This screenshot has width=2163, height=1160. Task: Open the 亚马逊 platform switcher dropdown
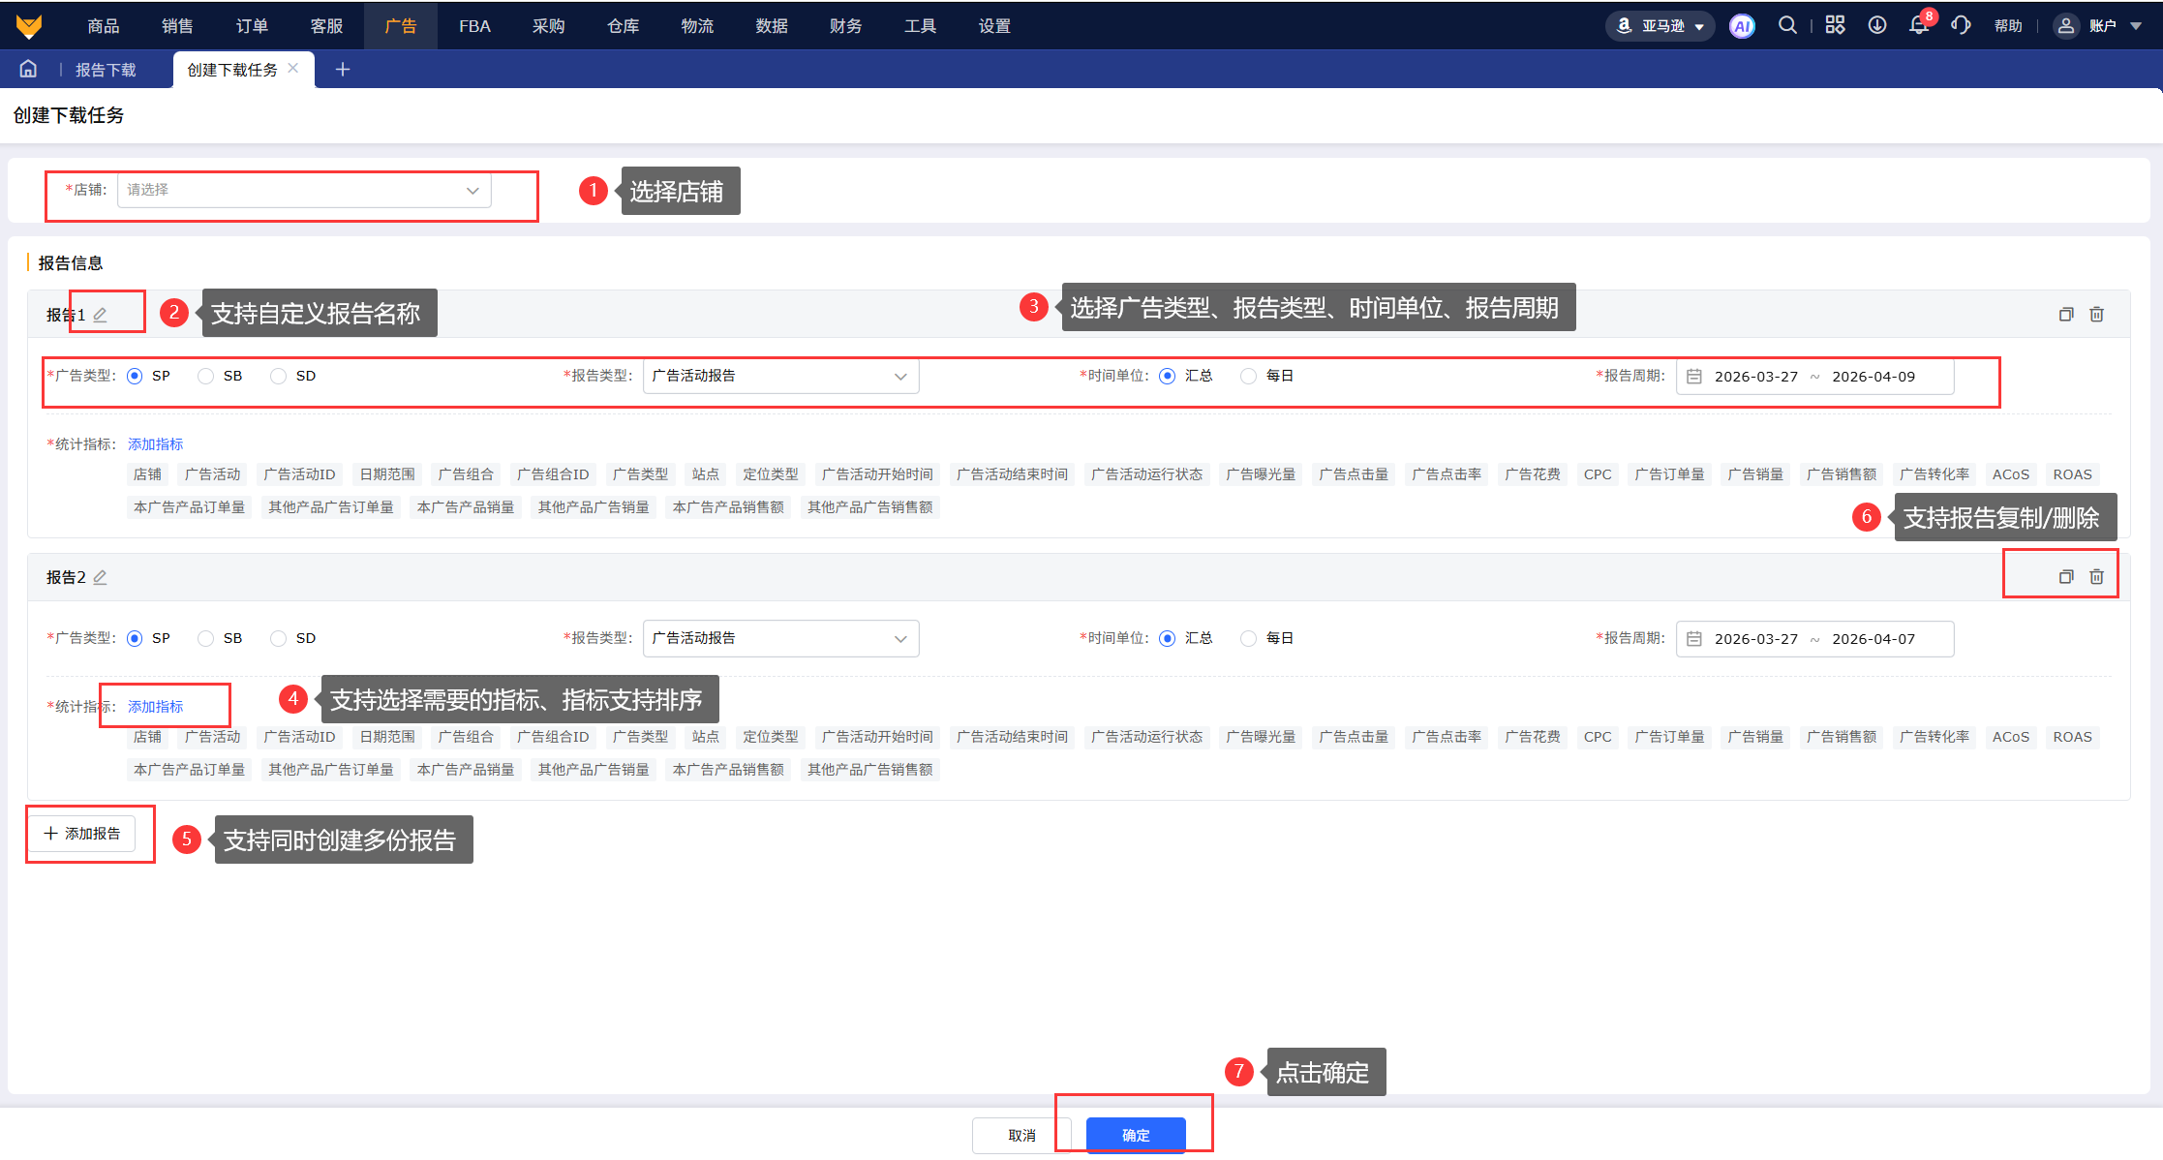1661,26
